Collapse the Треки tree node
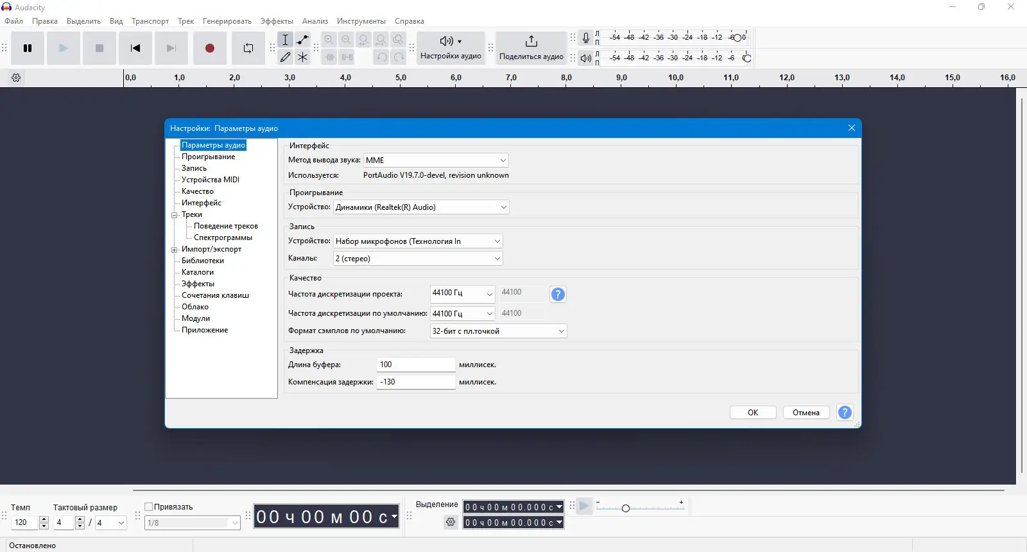 click(174, 215)
